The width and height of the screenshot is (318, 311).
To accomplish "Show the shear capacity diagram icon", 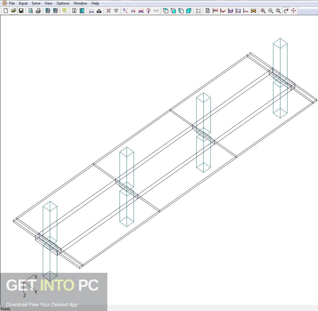I will click(238, 11).
